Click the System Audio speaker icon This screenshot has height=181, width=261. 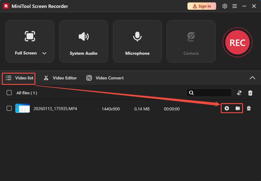click(x=83, y=37)
